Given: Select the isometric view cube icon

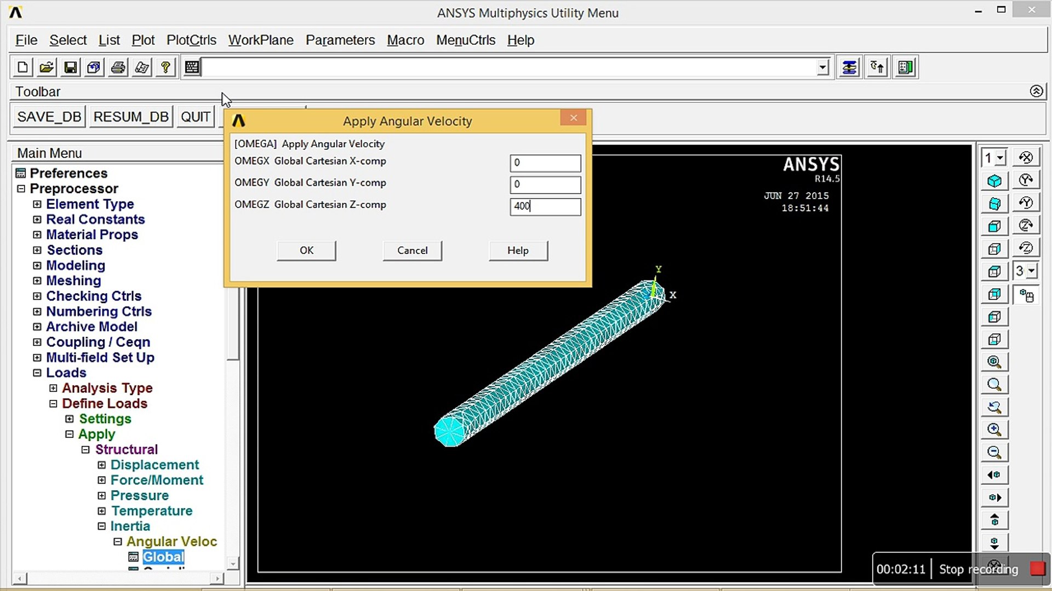Looking at the screenshot, I should [x=994, y=181].
